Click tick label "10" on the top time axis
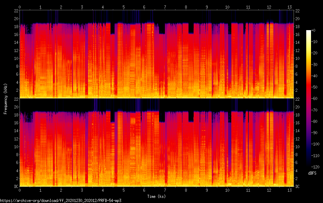This screenshot has height=203, width=323. (227, 7)
